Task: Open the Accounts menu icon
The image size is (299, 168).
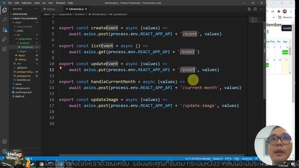Action: click(4, 141)
